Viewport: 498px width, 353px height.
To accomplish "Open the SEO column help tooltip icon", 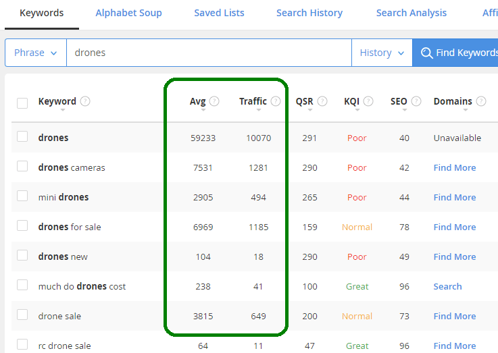I will click(416, 101).
